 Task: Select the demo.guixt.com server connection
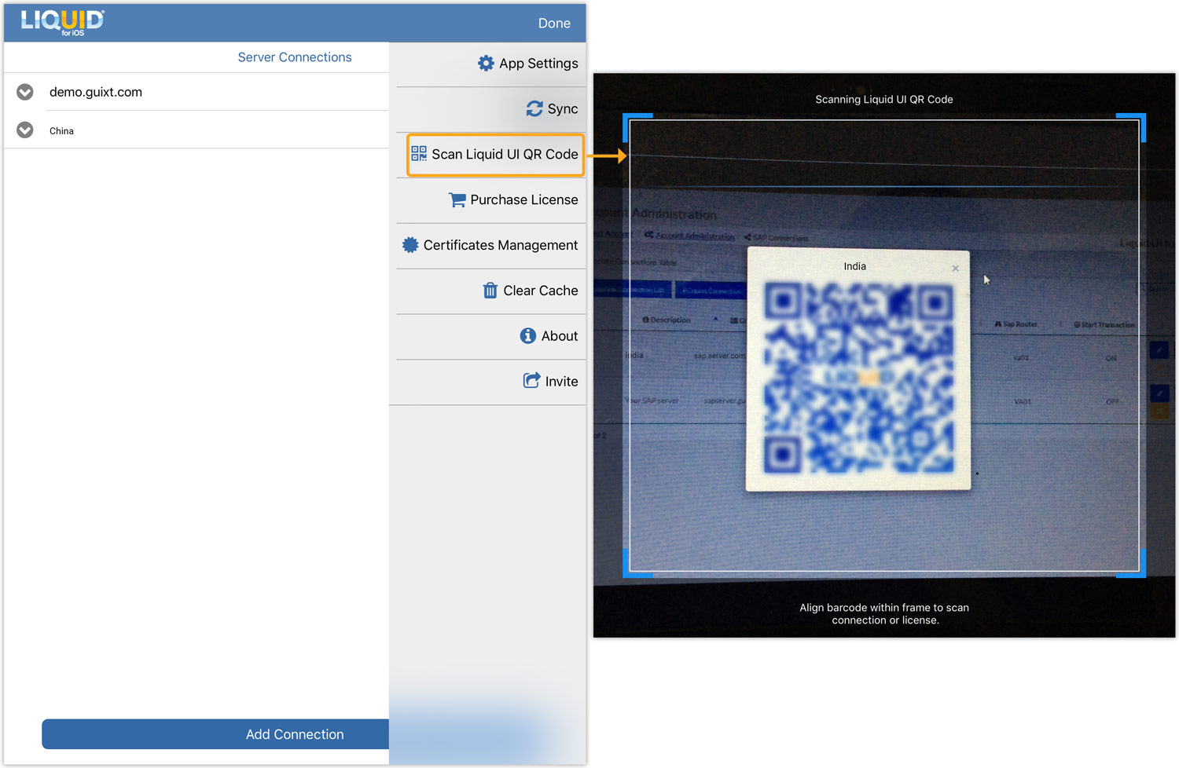coord(96,92)
